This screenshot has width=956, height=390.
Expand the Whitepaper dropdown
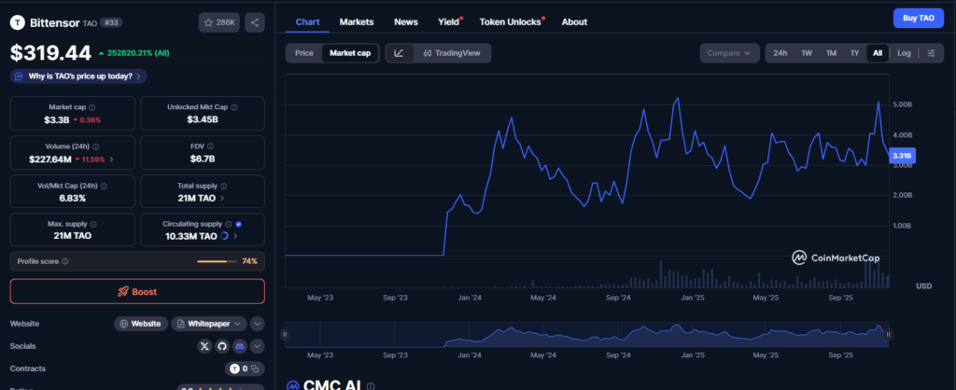(208, 324)
